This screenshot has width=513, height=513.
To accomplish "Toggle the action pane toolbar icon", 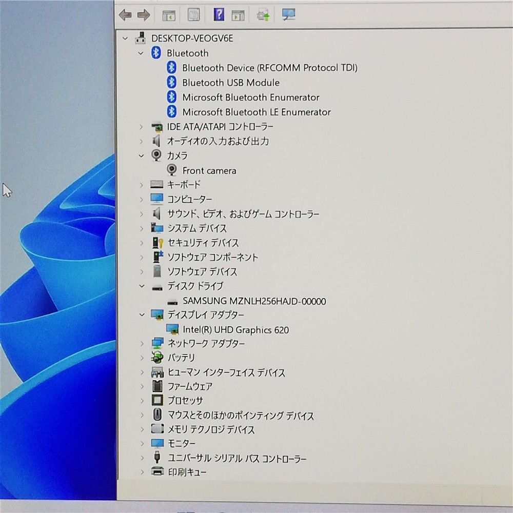I will click(x=238, y=15).
